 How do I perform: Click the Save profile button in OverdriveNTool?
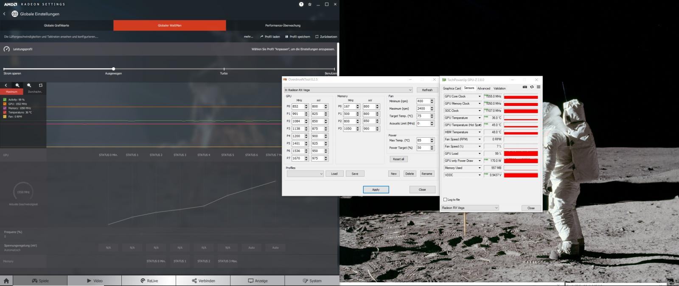pyautogui.click(x=355, y=174)
